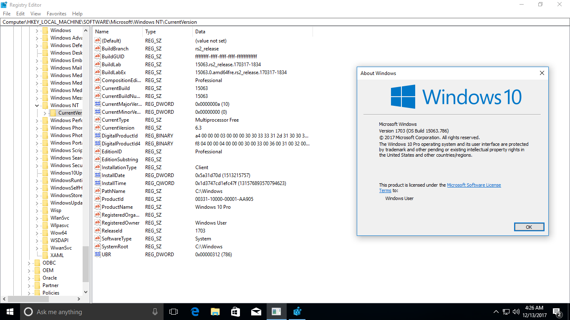Image resolution: width=570 pixels, height=320 pixels.
Task: Click the CurrentMajorVersionNumber DWORD icon
Action: [98, 104]
